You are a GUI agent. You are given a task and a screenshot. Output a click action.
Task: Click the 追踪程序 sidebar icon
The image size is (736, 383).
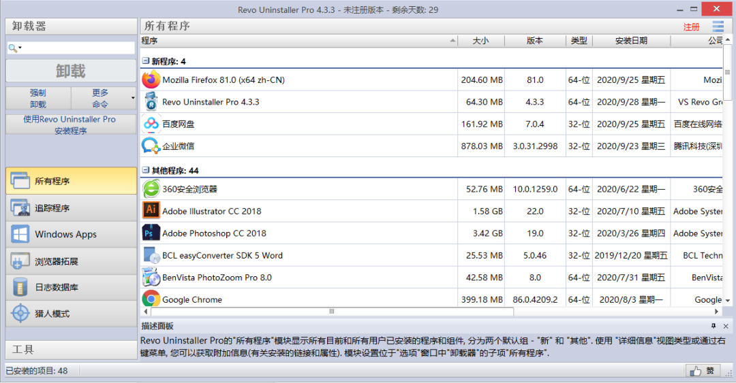(20, 207)
